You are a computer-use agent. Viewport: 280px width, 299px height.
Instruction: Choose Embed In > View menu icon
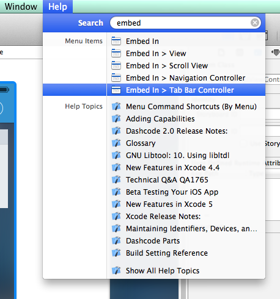116,54
